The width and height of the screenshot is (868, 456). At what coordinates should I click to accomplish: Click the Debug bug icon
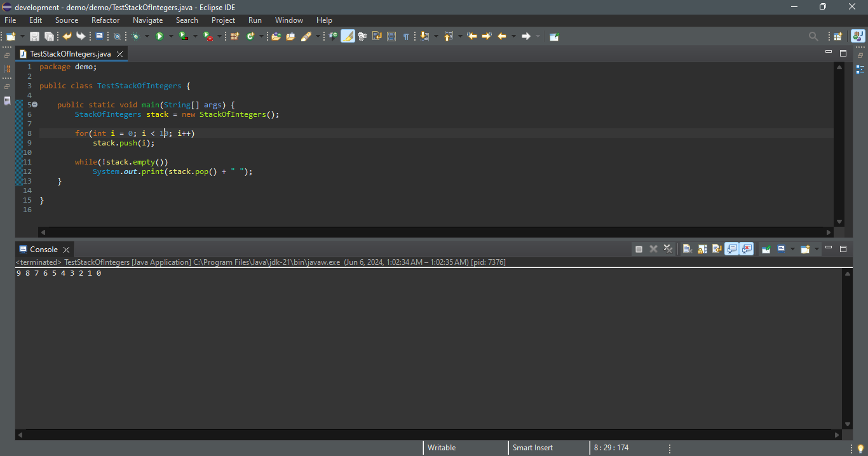[135, 36]
